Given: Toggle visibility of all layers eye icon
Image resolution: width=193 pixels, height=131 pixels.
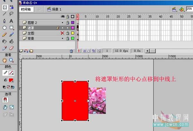Looking at the screenshot, I should click(62, 17).
